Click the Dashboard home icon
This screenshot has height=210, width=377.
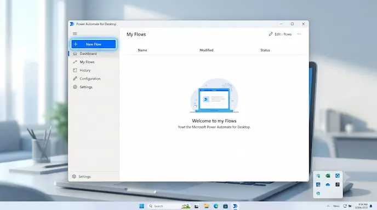(75, 54)
